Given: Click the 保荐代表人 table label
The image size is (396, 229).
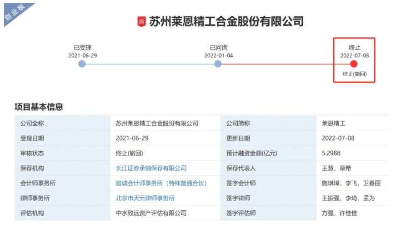Looking at the screenshot, I should coord(241,168).
